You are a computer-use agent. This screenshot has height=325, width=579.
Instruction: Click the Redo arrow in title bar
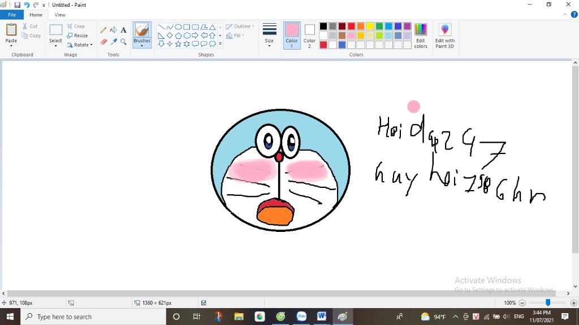36,5
